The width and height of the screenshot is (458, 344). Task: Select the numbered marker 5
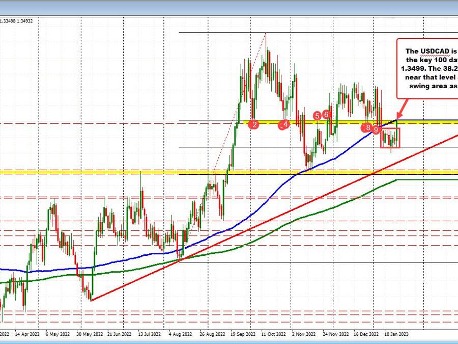[x=317, y=116]
